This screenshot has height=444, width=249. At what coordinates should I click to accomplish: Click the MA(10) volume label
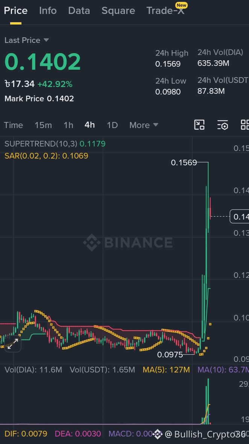point(223,370)
